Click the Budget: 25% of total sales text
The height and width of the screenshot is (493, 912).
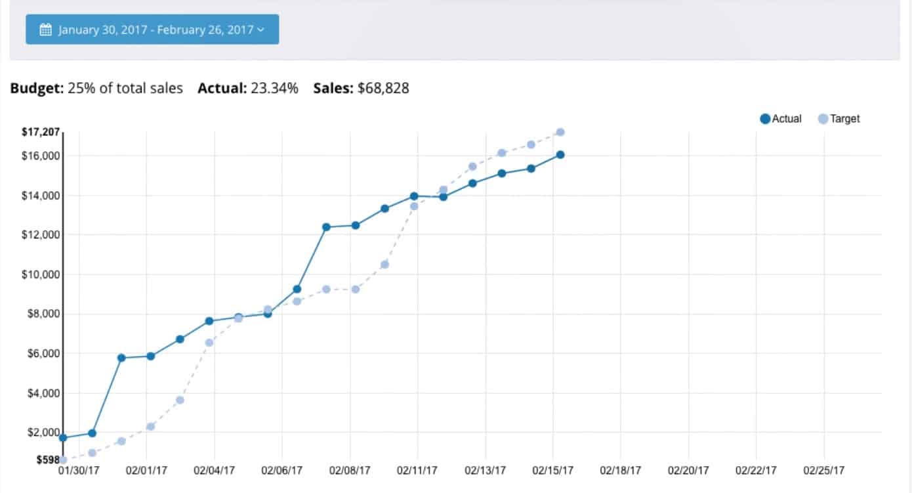(x=96, y=88)
